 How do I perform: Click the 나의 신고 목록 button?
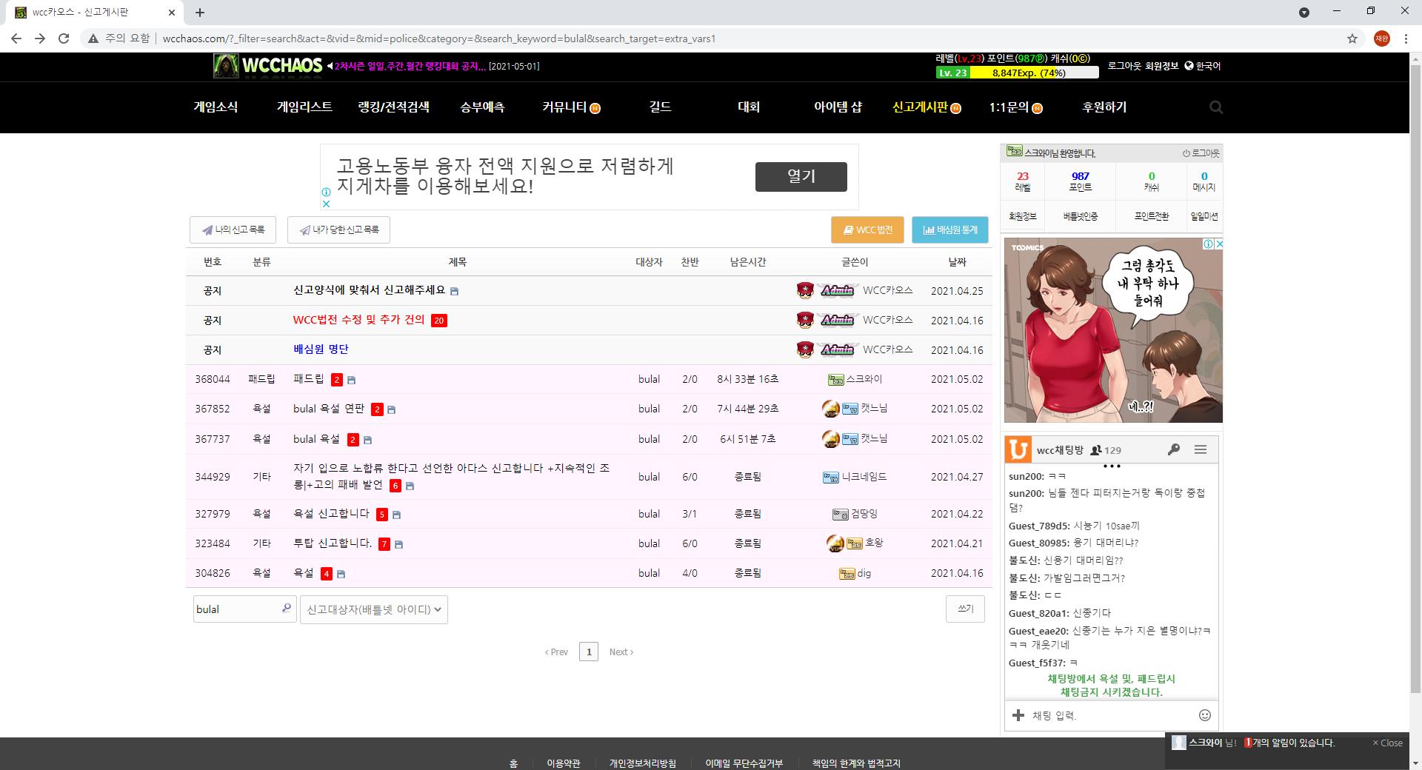click(x=233, y=230)
